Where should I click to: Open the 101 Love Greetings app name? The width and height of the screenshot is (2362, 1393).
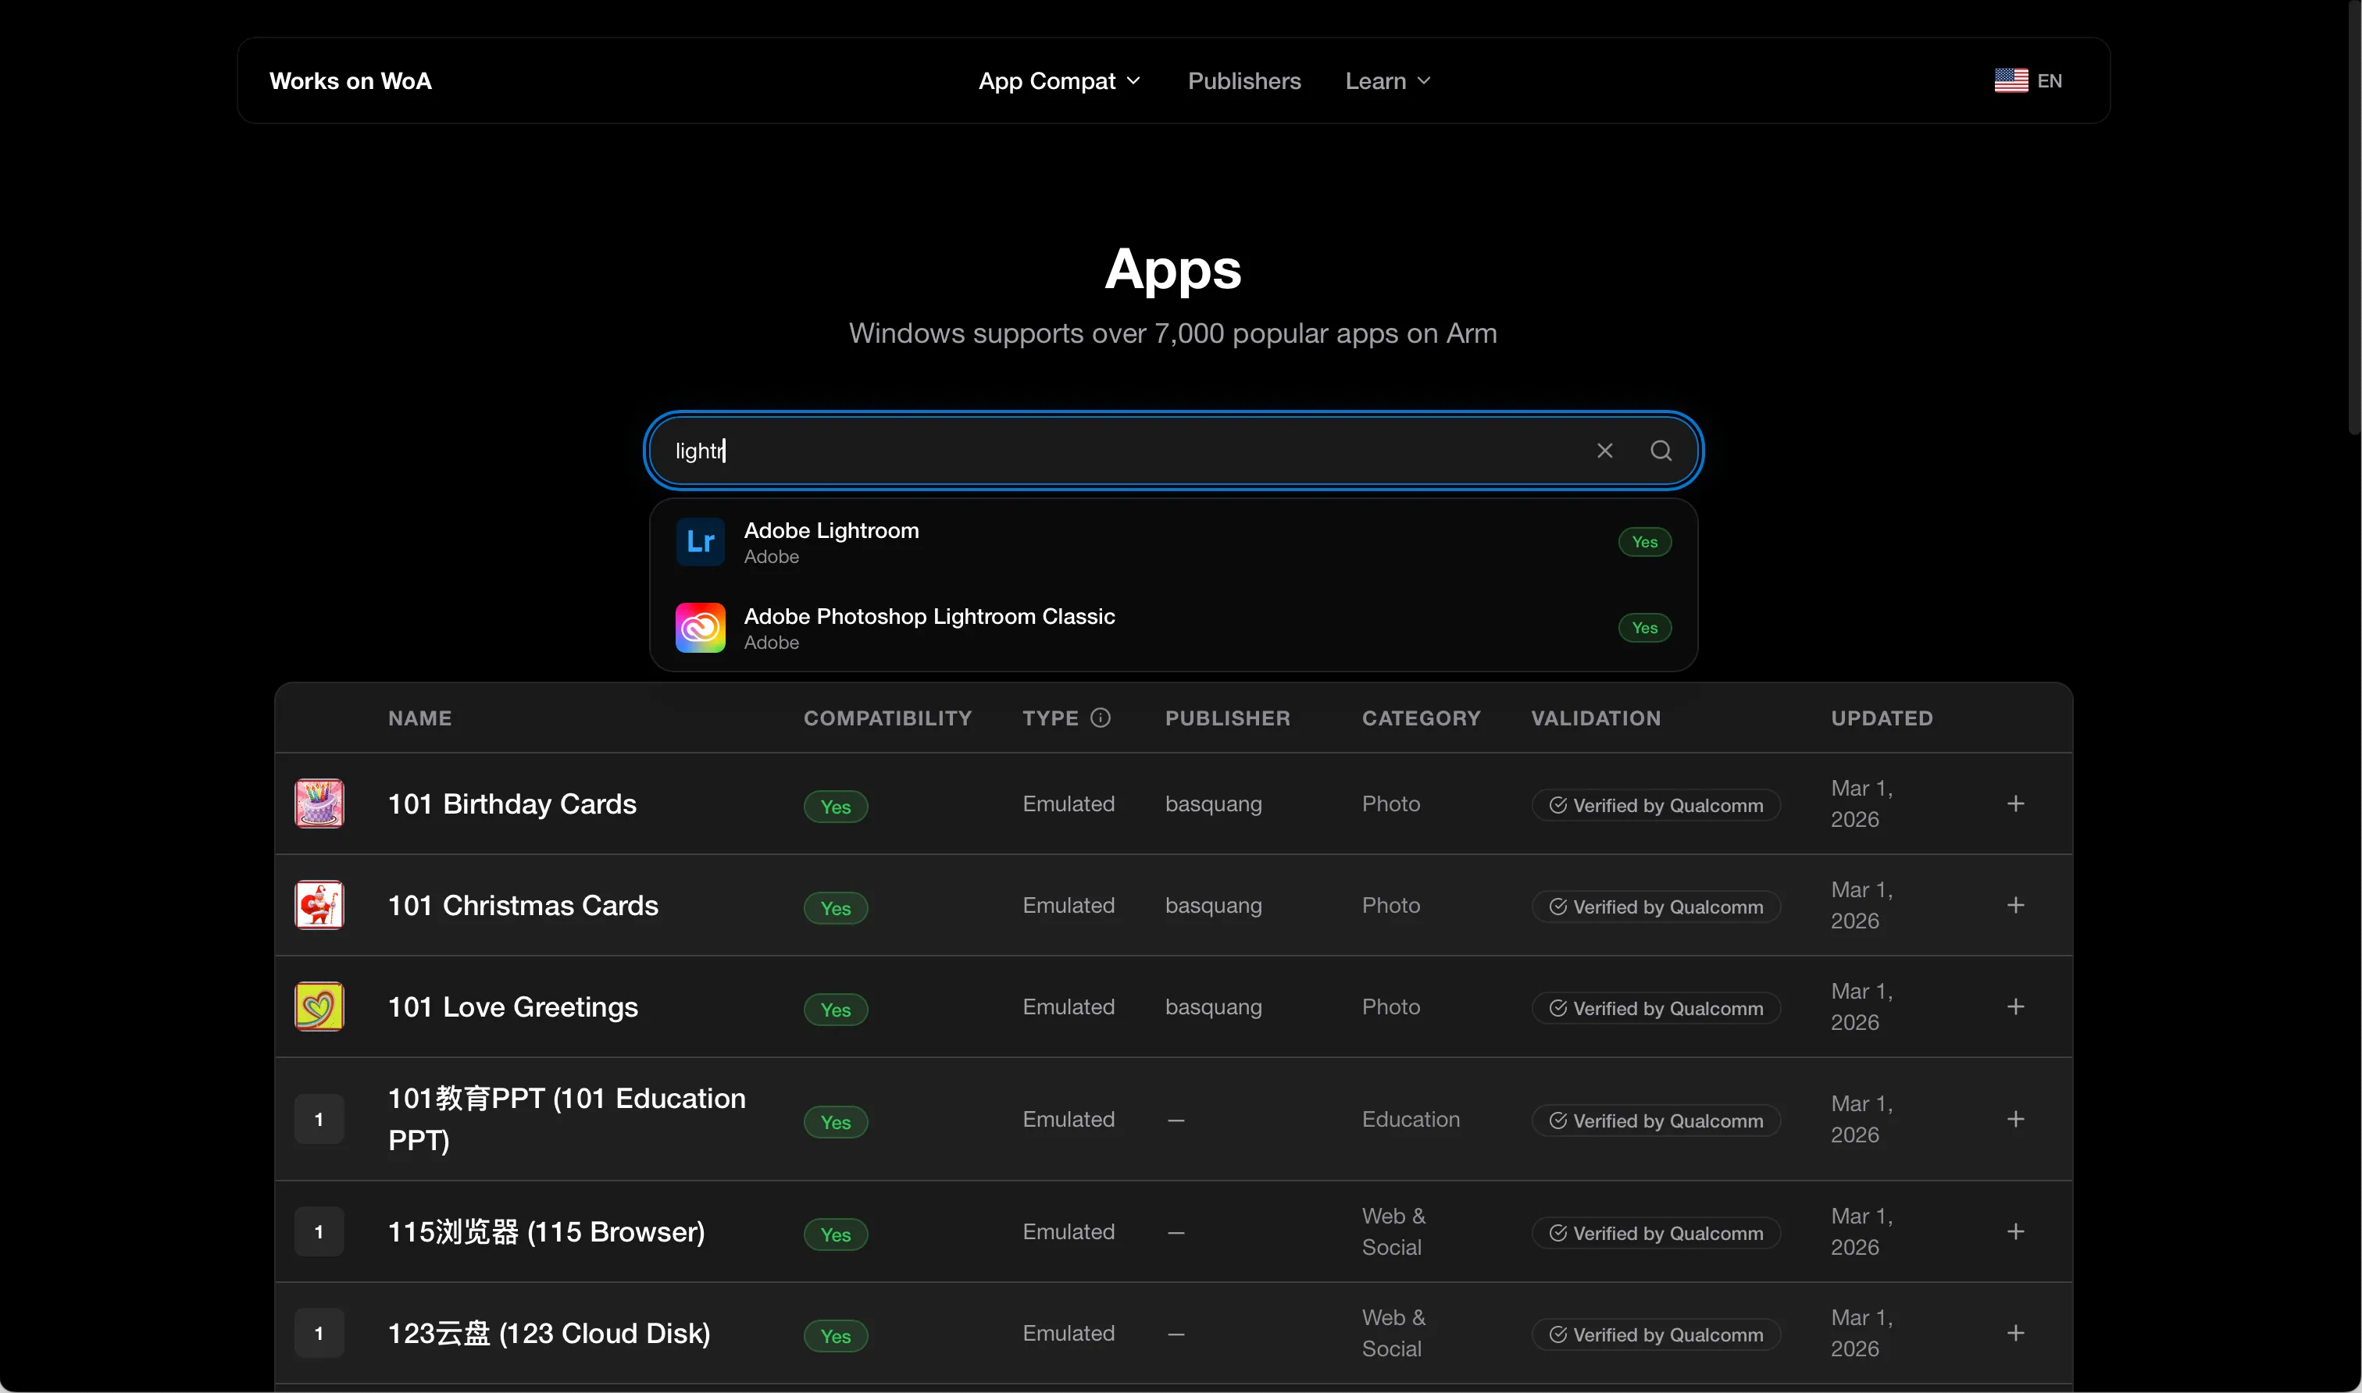[512, 1006]
